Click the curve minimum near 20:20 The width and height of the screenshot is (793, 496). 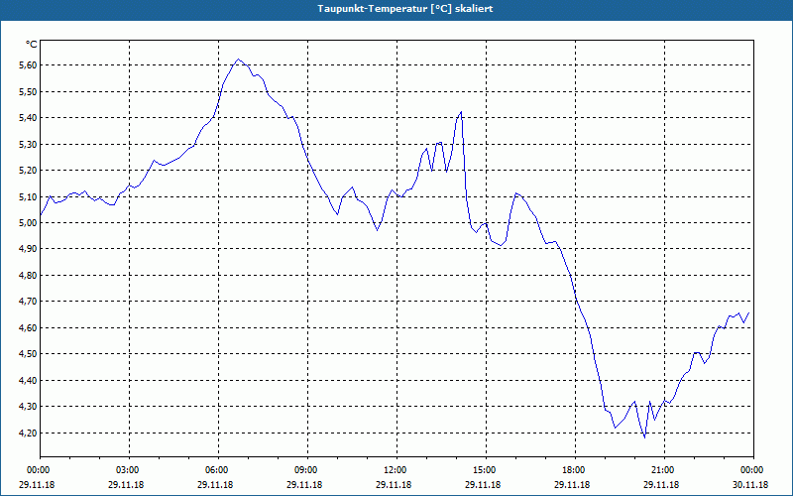(x=645, y=436)
